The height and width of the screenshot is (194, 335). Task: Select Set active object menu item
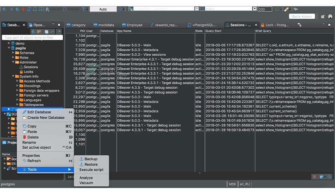click(45, 148)
